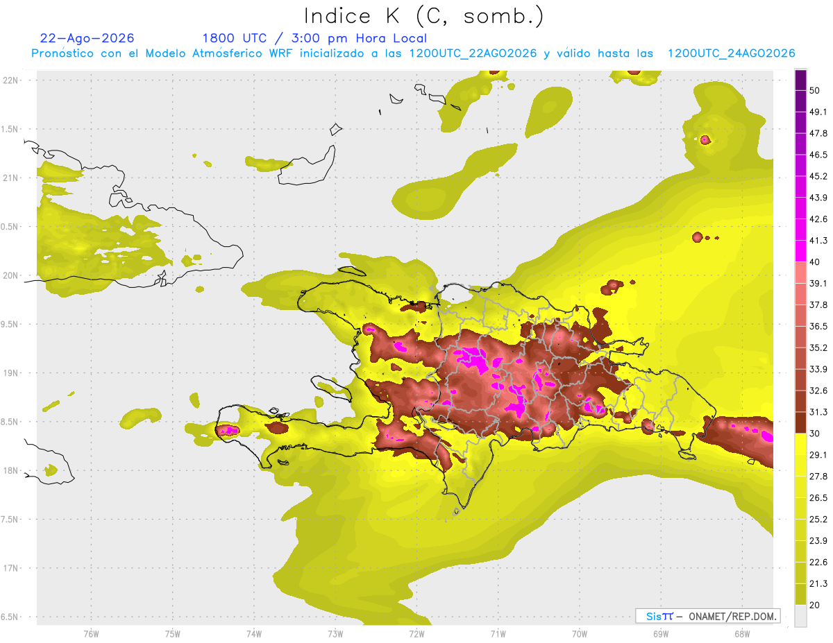Click the color bar value "47.8"
The width and height of the screenshot is (833, 643).
coord(818,133)
